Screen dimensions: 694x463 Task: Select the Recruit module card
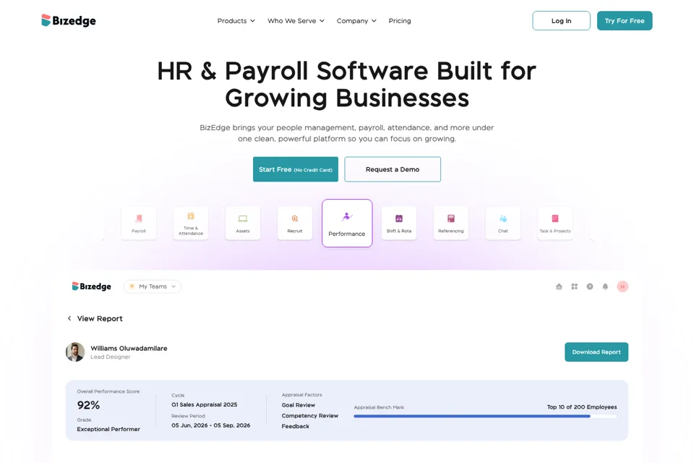(295, 224)
